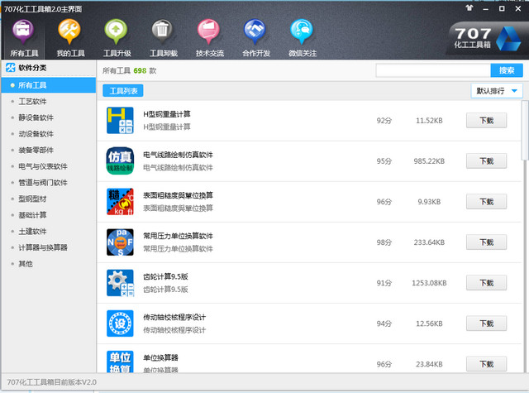The height and width of the screenshot is (393, 529).
Task: Open 技术交流 folder icon
Action: coord(209,31)
